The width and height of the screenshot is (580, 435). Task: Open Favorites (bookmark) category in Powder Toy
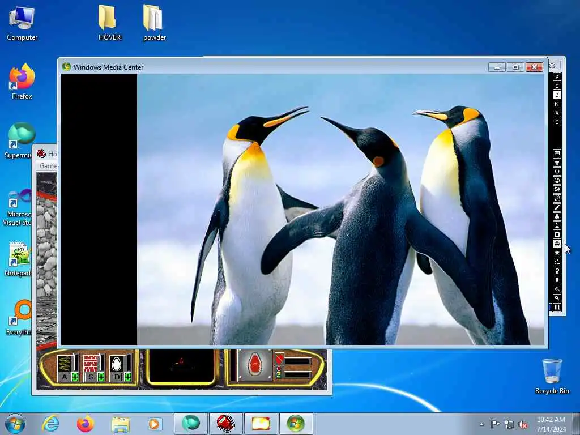[557, 280]
